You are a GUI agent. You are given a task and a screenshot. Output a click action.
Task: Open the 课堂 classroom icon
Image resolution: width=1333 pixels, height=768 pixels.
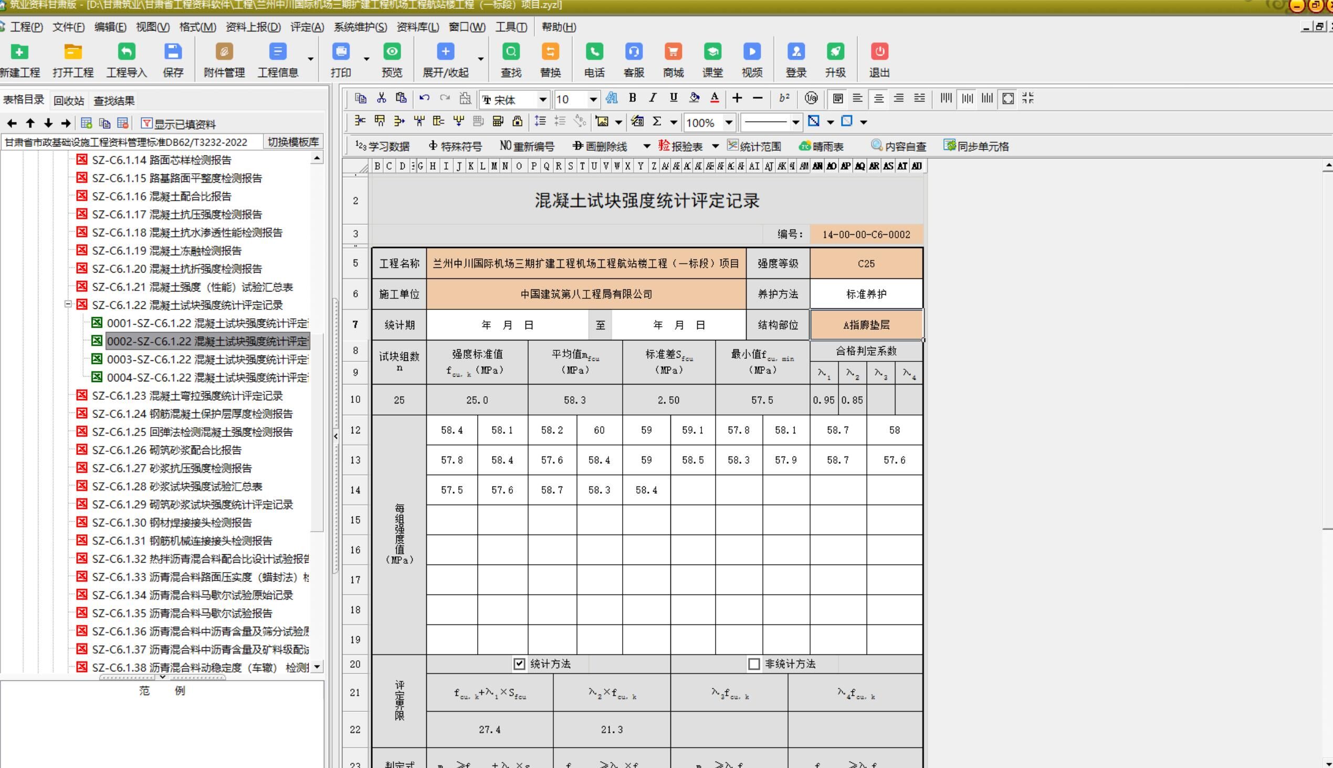pos(712,51)
